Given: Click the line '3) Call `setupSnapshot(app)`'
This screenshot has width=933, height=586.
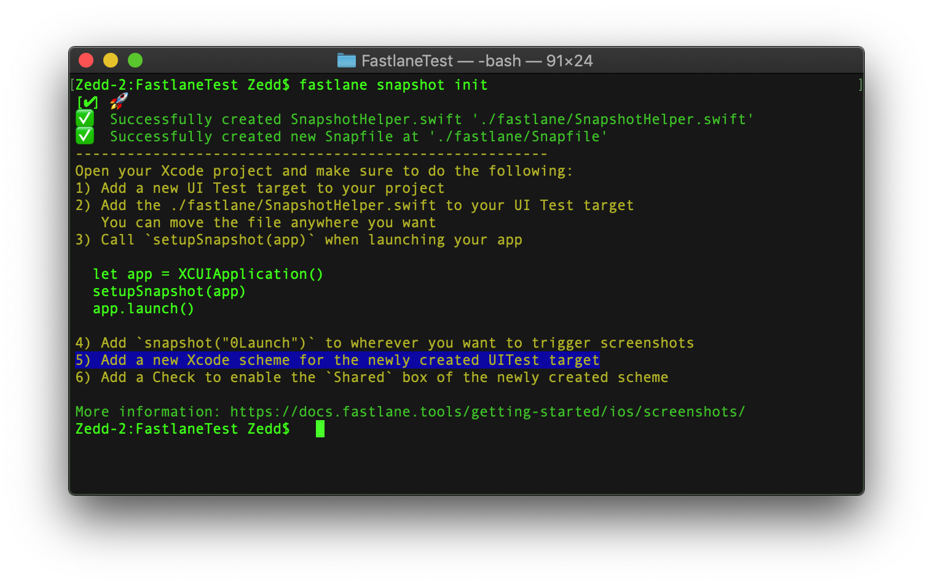Looking at the screenshot, I should point(299,240).
